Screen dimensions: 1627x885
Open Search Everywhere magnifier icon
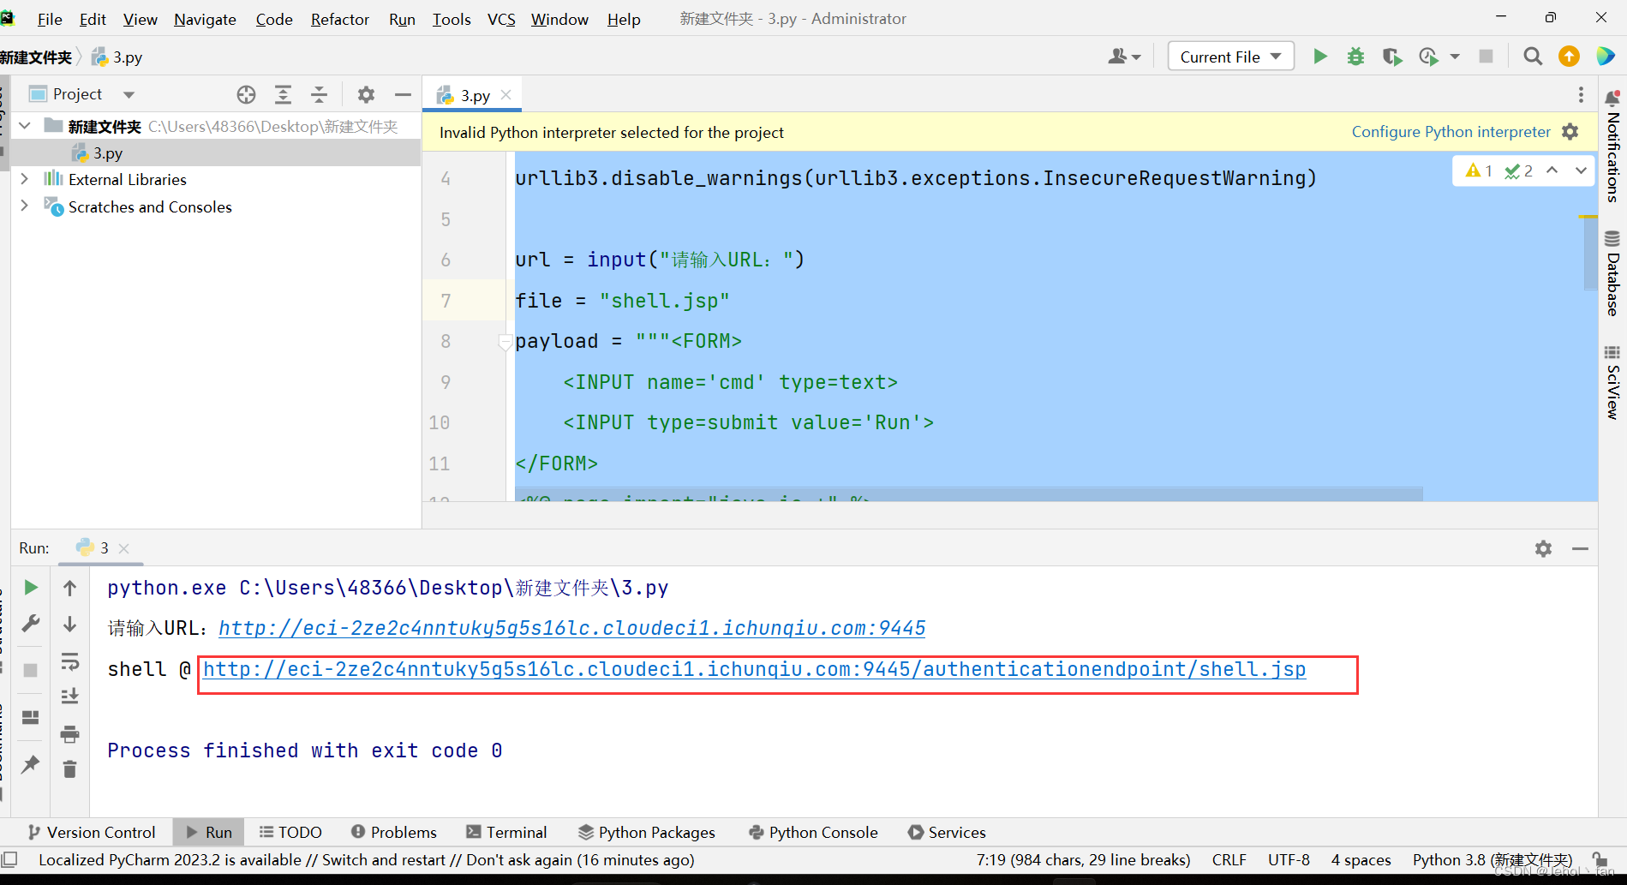click(1533, 56)
